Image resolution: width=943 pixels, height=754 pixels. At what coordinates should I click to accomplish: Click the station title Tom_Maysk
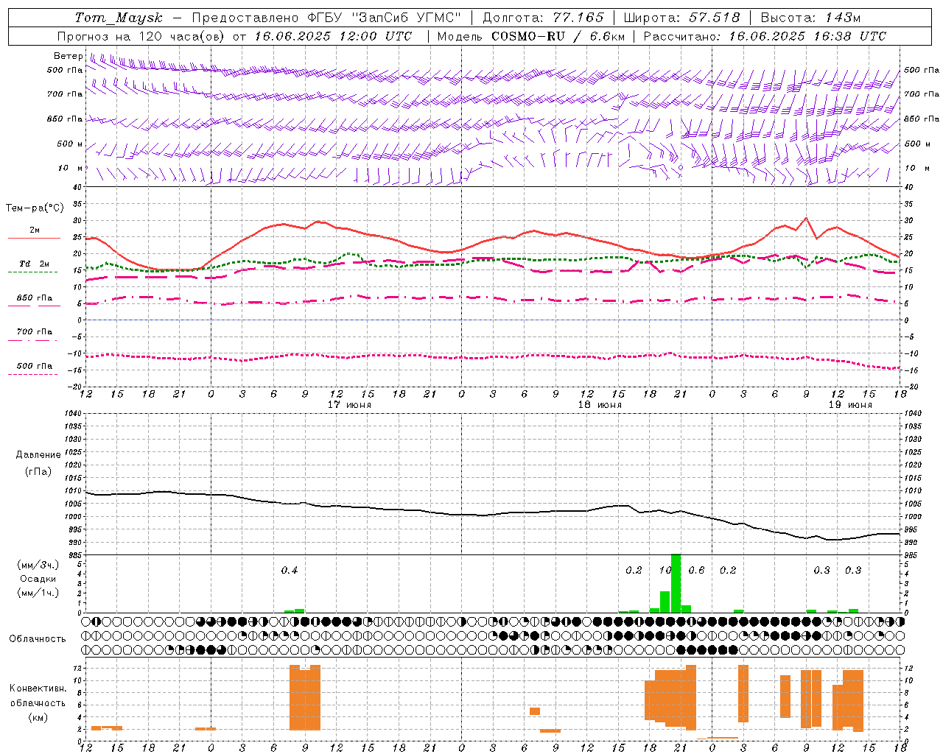coord(119,18)
